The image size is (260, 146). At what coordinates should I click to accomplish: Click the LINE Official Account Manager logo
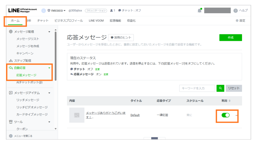click(22, 10)
